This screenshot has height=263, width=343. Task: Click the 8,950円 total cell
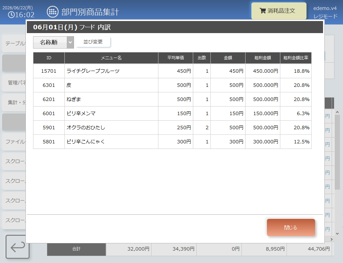[x=264, y=249]
